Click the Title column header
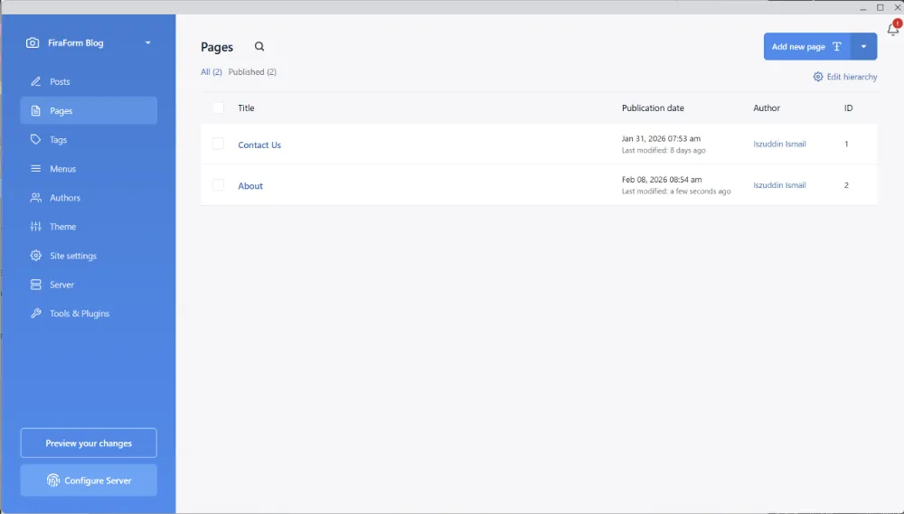 click(246, 107)
